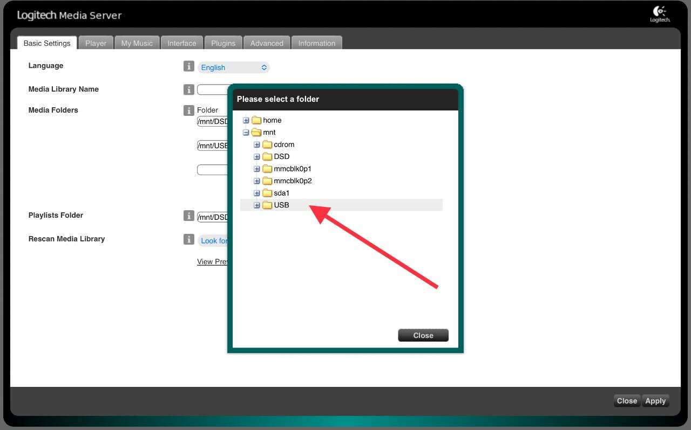Expand the home folder node
The width and height of the screenshot is (691, 430).
[x=246, y=120]
